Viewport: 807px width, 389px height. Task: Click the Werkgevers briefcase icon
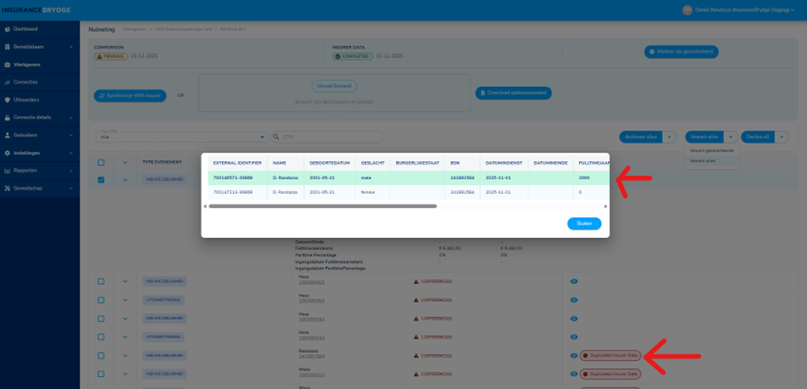(7, 65)
